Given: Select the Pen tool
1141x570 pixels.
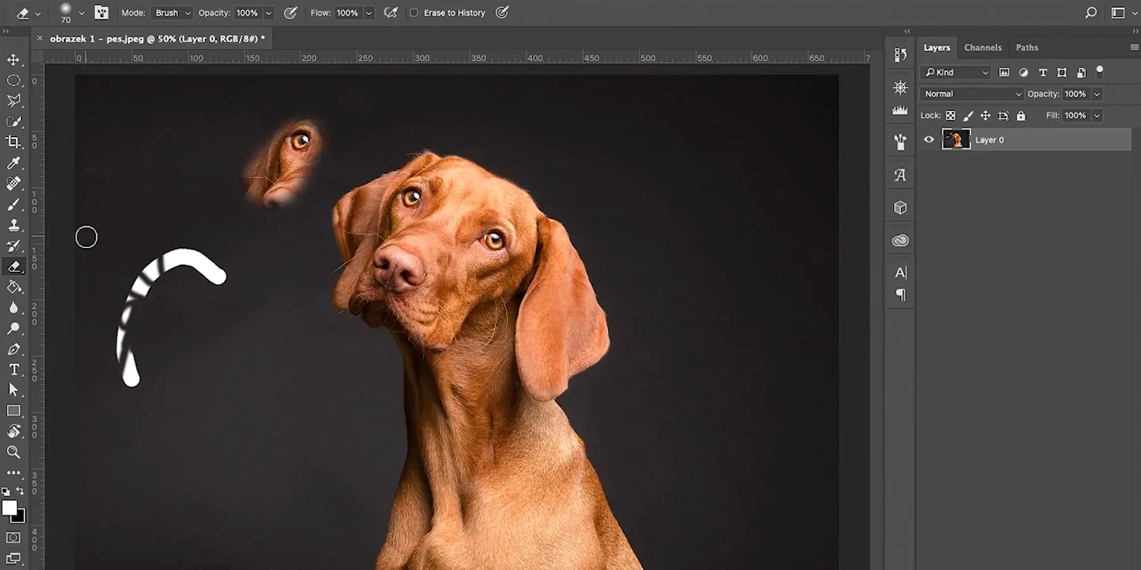Looking at the screenshot, I should tap(14, 349).
